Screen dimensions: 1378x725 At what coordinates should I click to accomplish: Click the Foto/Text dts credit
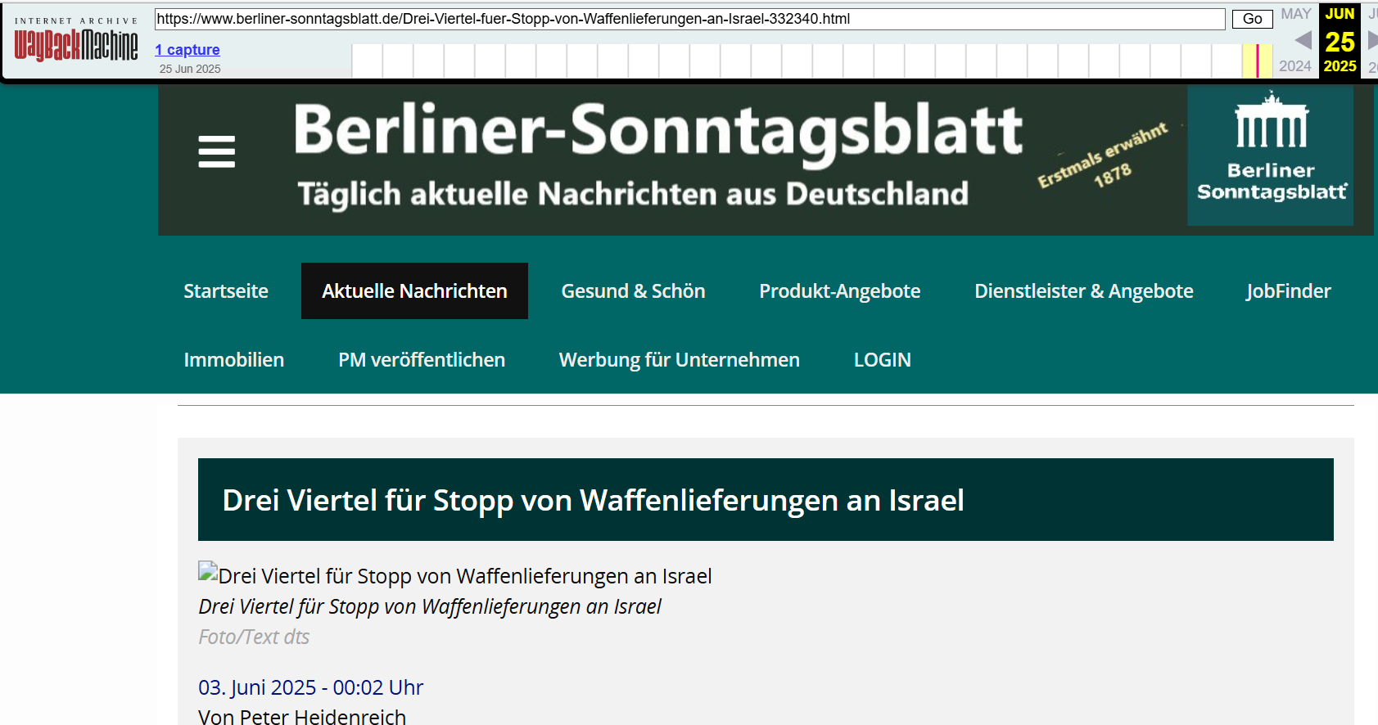click(x=254, y=637)
